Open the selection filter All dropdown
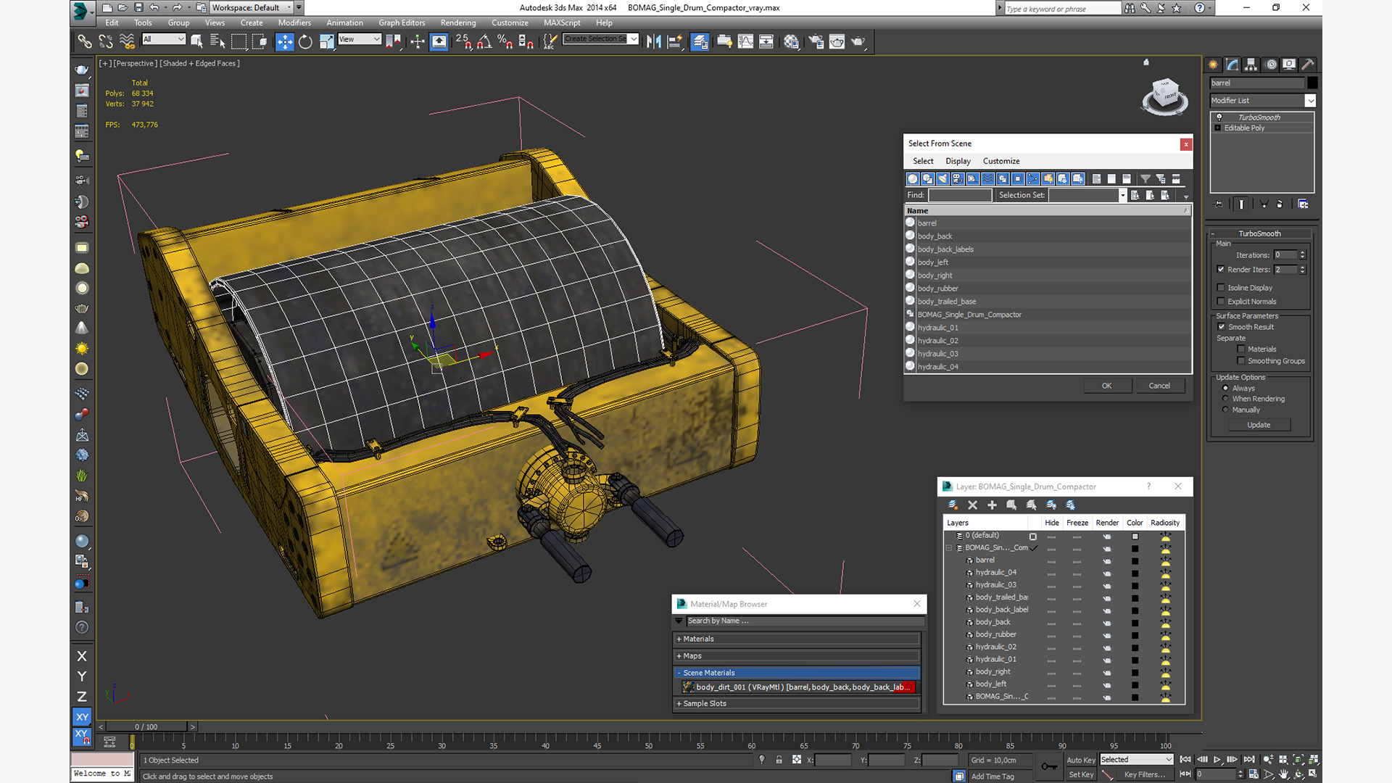Screen dimensions: 1392x783 click(x=164, y=39)
